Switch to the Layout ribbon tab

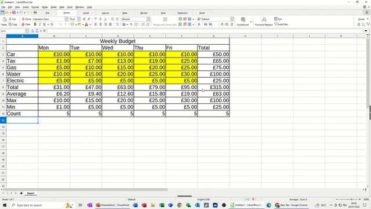point(106,13)
